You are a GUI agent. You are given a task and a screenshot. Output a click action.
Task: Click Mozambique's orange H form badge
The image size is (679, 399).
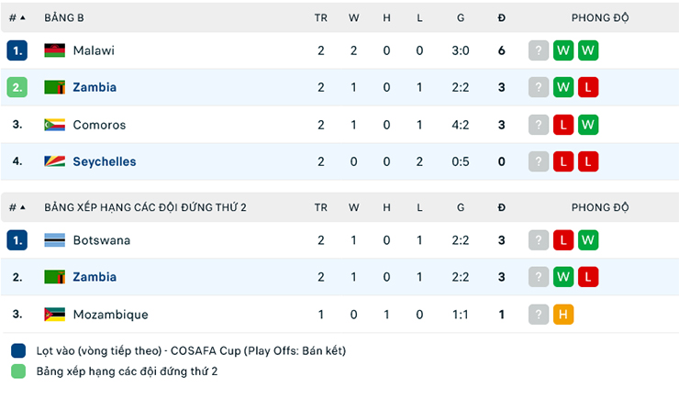tap(563, 315)
